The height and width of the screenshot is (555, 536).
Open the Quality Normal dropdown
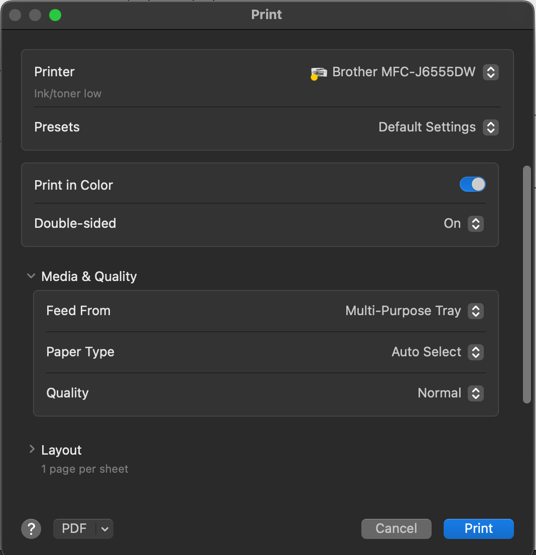[x=475, y=393]
